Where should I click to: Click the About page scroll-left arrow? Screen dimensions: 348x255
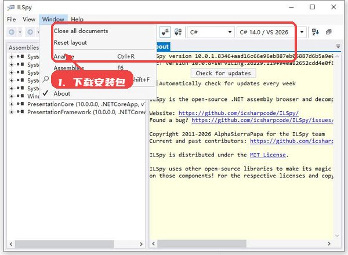pyautogui.click(x=153, y=244)
